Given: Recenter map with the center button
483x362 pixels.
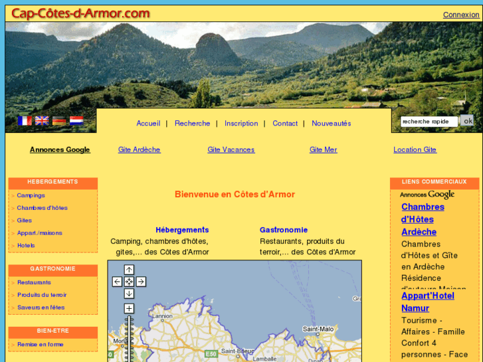Looking at the screenshot, I should coord(129,282).
